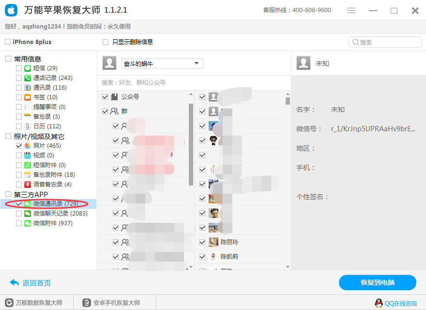Image resolution: width=426 pixels, height=310 pixels.
Task: Click the orange bookmark icon beside 书签
Action: click(28, 97)
